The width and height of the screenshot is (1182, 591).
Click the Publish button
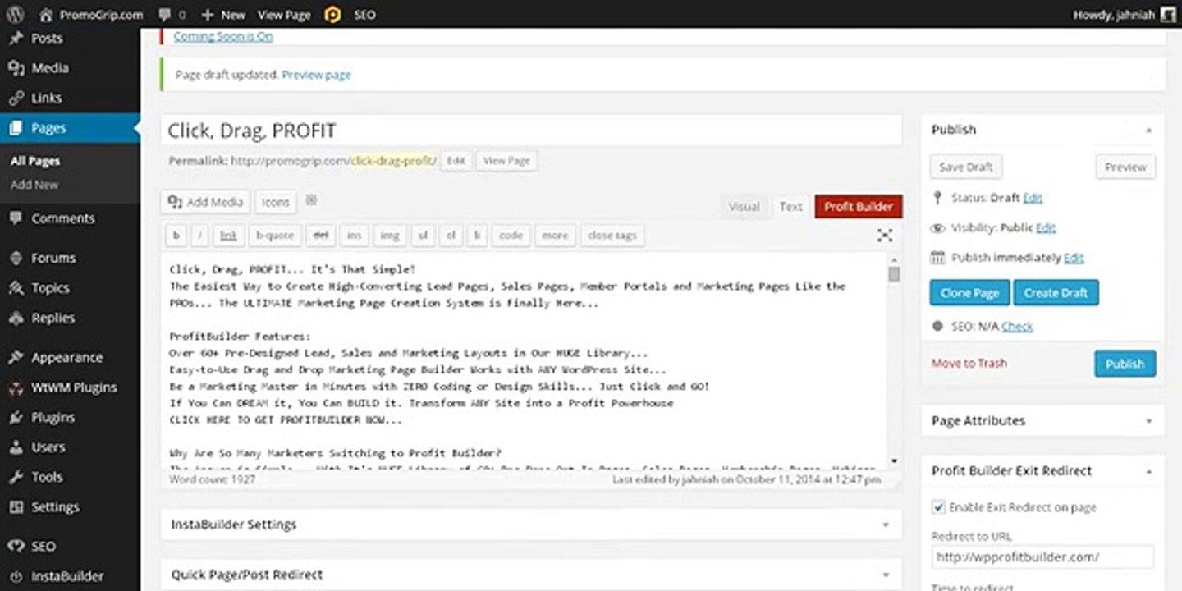coord(1125,364)
